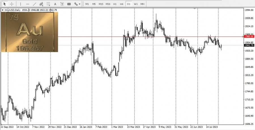
Task: Click the Au Gold element image
Action: [29, 32]
